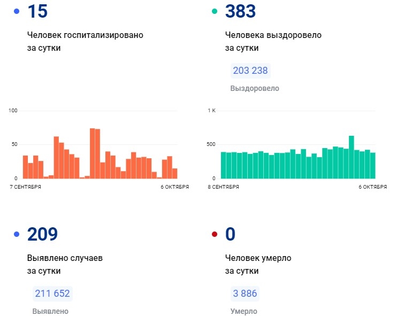Click the large 383 recovered number
This screenshot has height=316, width=404.
241,11
